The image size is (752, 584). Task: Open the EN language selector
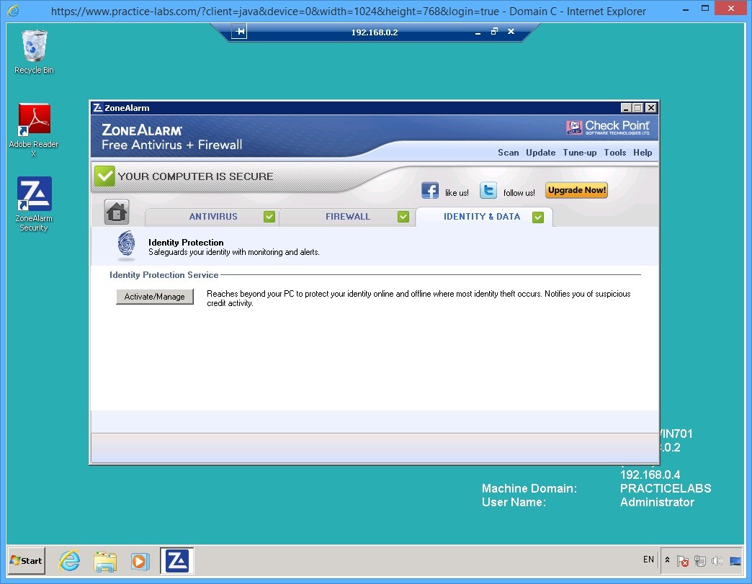pos(648,560)
